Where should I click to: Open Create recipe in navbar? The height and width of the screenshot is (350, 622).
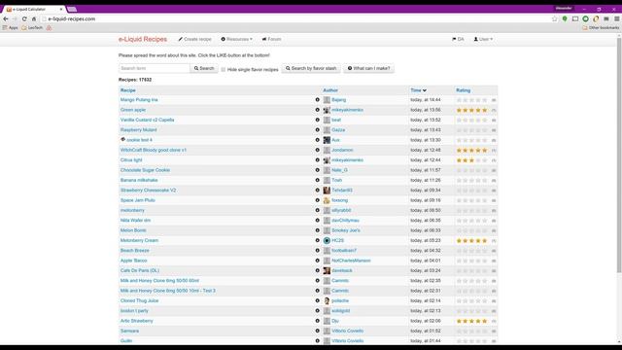194,39
